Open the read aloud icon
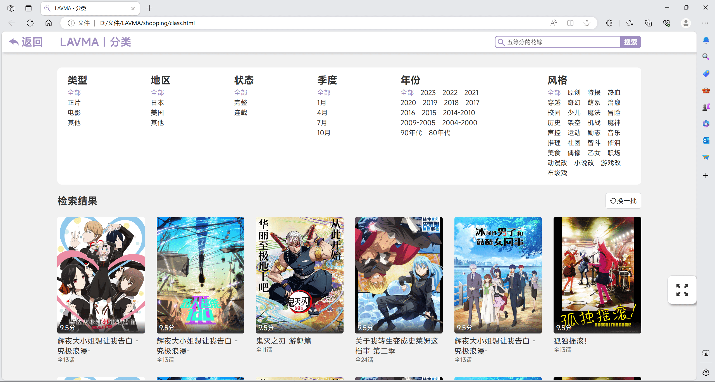Screen dimensions: 715x382 pyautogui.click(x=553, y=23)
